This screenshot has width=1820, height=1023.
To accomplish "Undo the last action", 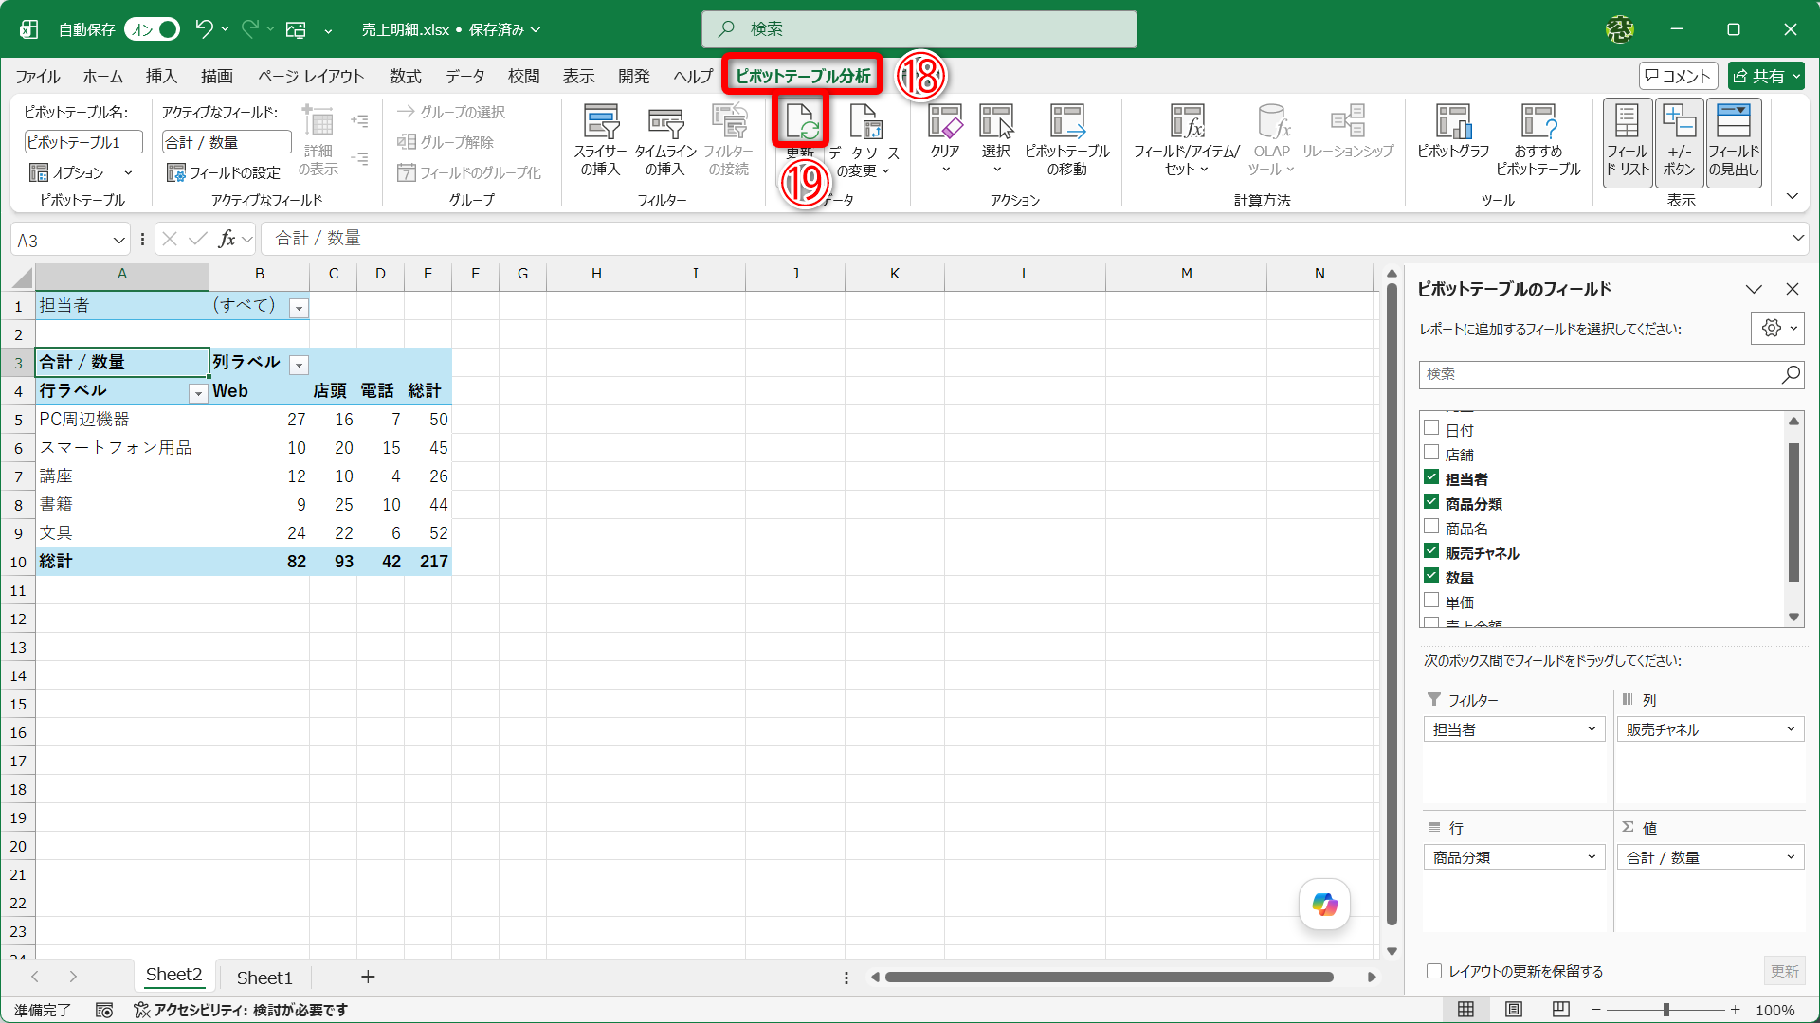I will (204, 29).
